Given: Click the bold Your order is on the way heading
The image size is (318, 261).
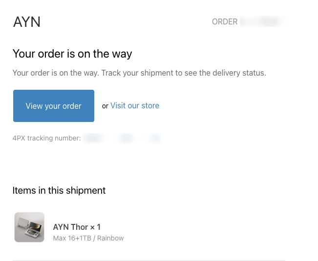Looking at the screenshot, I should (72, 54).
